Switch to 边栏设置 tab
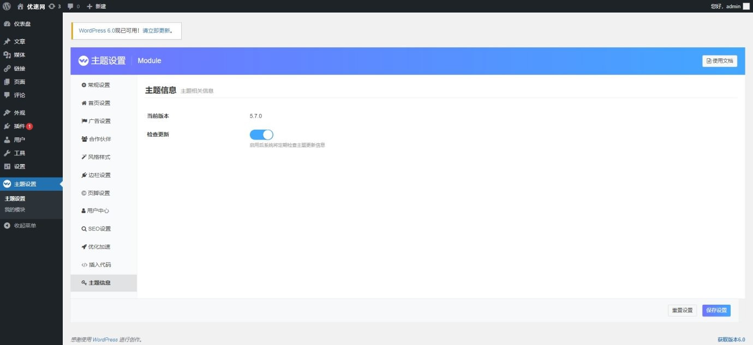753x345 pixels. pyautogui.click(x=104, y=175)
